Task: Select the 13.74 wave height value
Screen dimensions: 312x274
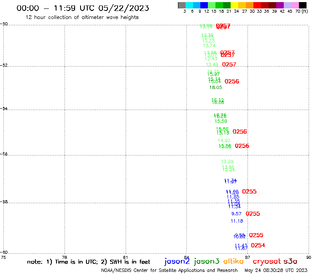Action: 209,46
